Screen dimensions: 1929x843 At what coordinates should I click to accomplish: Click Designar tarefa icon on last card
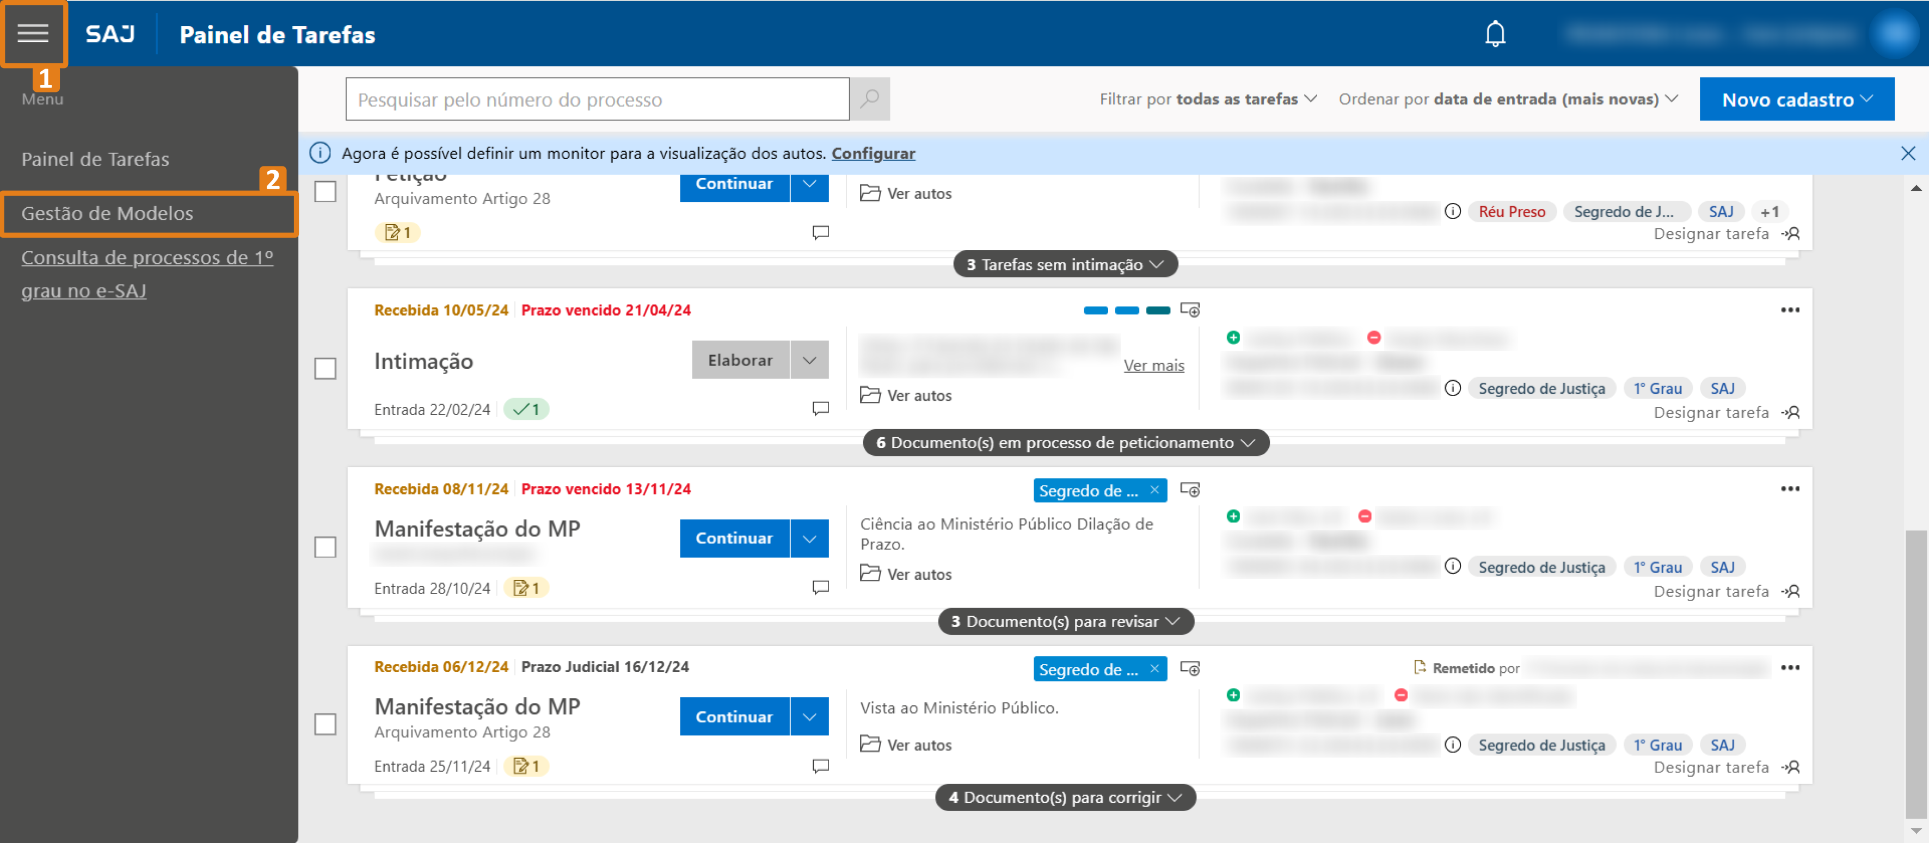(1791, 767)
